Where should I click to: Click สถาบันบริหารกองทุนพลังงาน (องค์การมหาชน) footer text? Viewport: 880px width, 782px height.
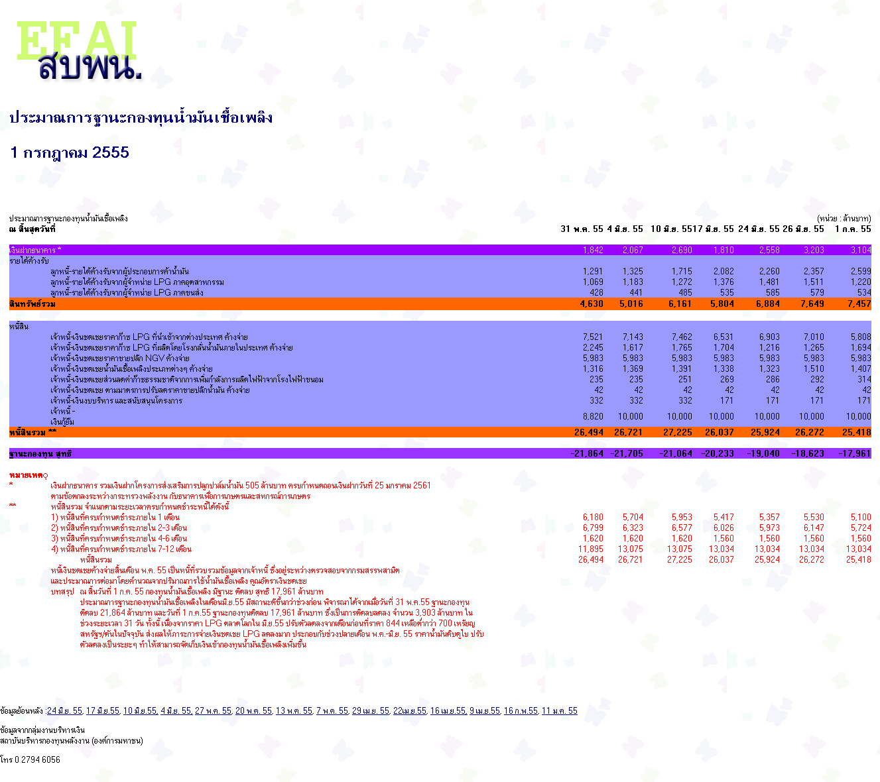tap(72, 741)
